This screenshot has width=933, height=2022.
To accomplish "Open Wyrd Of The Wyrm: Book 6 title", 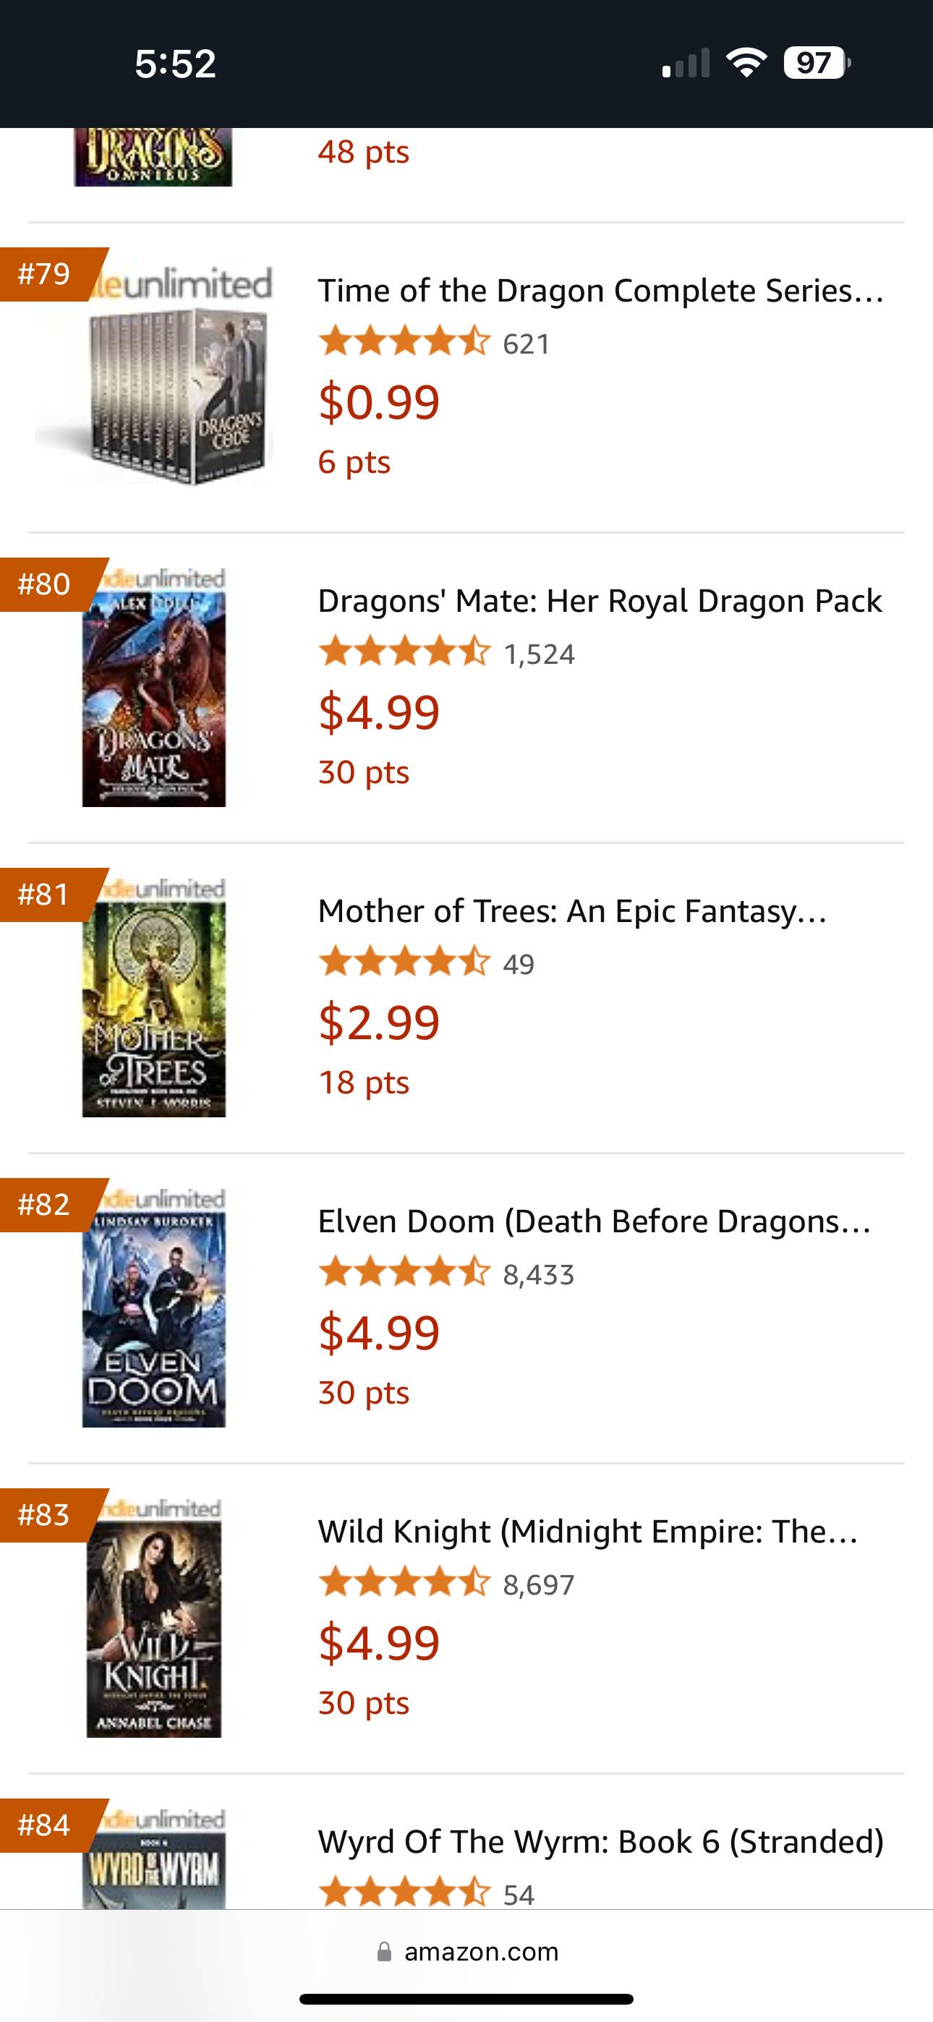I will pos(601,1841).
